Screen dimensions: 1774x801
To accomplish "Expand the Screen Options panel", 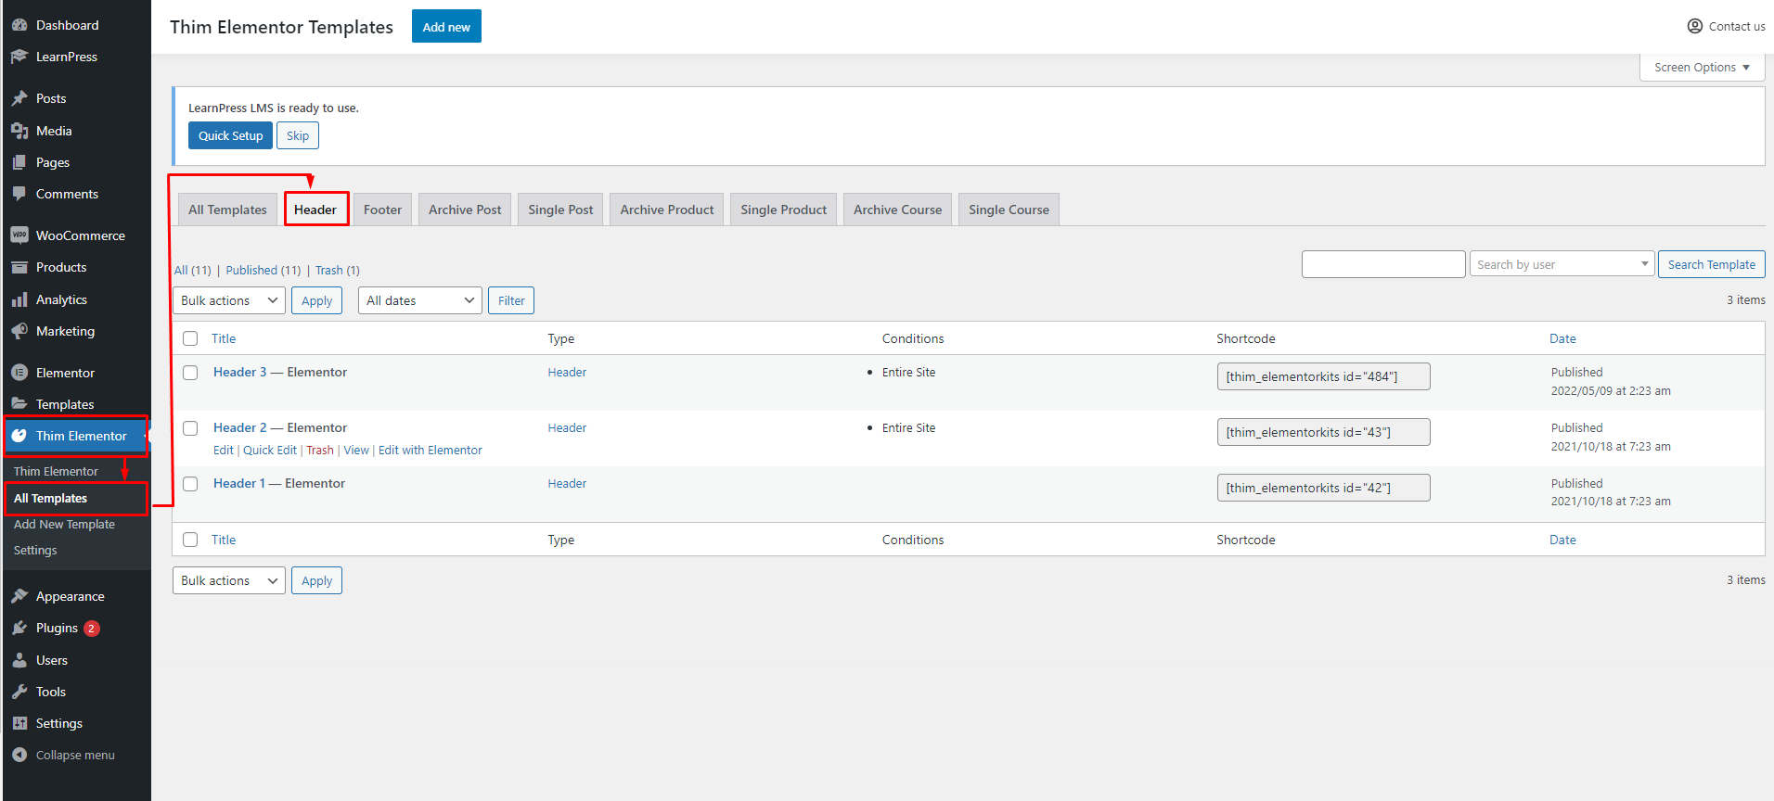I will (x=1702, y=68).
